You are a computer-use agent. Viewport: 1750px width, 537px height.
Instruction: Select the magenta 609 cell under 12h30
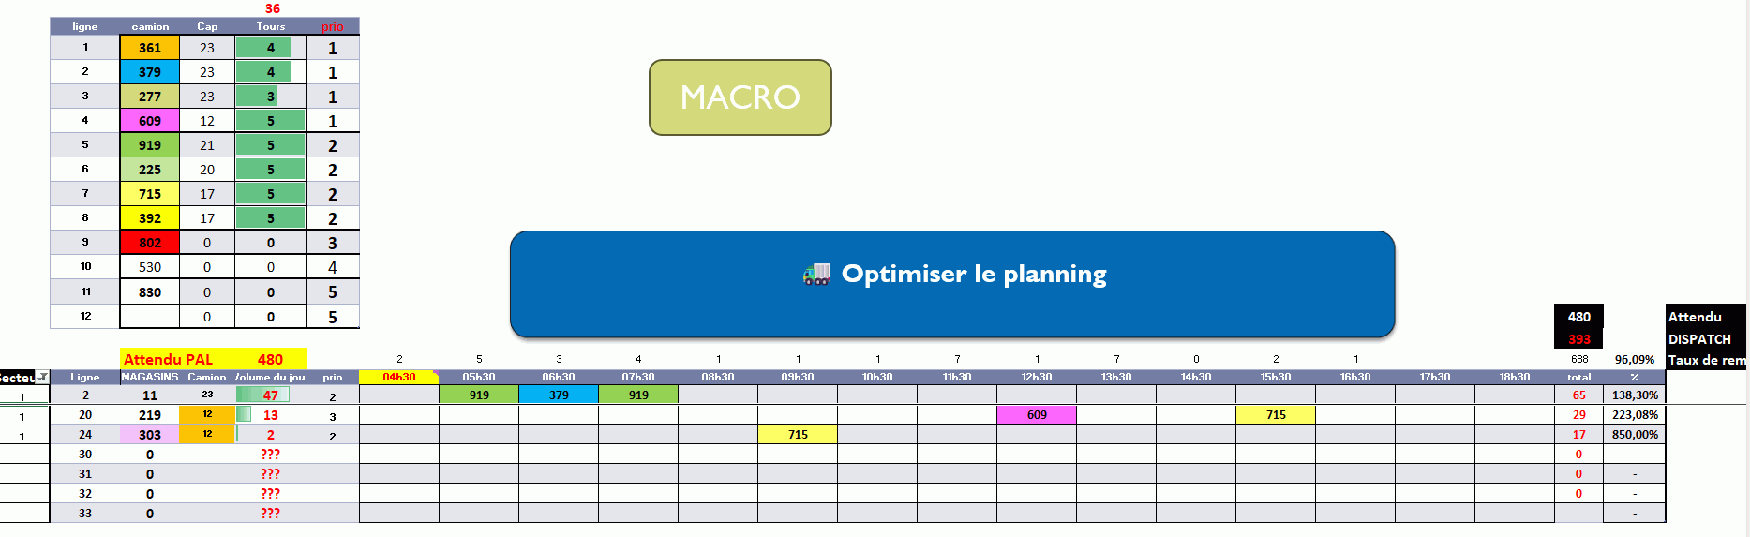[1037, 414]
